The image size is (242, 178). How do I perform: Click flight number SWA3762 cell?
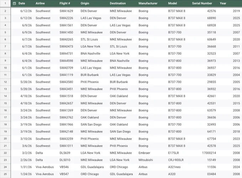pos(66,117)
